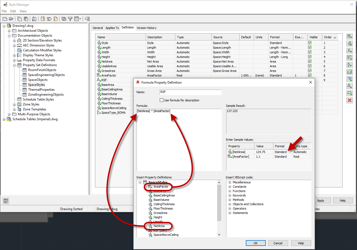Click the Add Manual Property Definition icon
The width and height of the screenshot is (357, 250).
pos(350,36)
